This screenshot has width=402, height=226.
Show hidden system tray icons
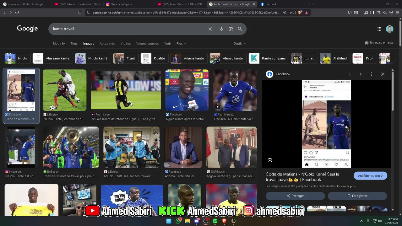(361, 221)
